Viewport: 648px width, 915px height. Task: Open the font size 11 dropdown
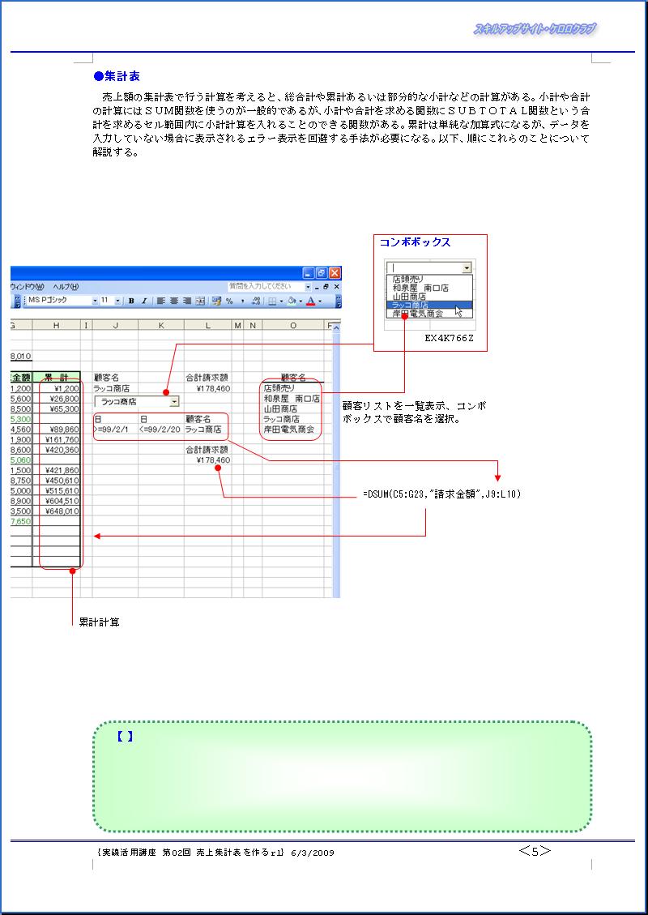pos(118,301)
